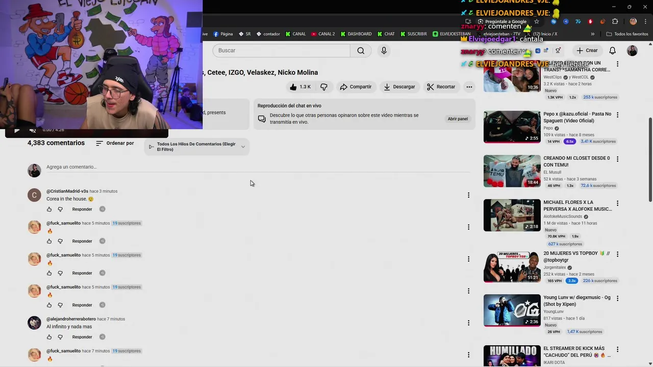Open the CREANDO MI CLOSET DESDE 0 thumbnail
Viewport: 653px width, 367px height.
click(512, 171)
